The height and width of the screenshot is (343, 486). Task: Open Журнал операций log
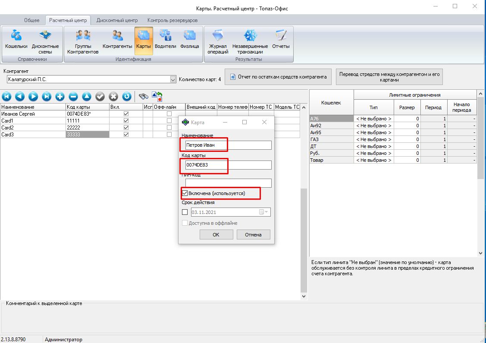point(218,41)
